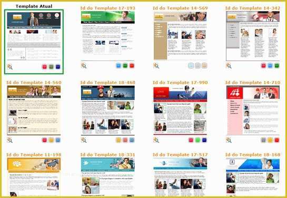Screen dimensions: 287x198
Task: Select the current template thumbnail (Template Atual)
Action: click(x=34, y=36)
